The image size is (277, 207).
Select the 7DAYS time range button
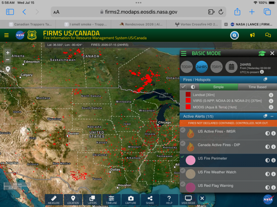pyautogui.click(x=216, y=67)
